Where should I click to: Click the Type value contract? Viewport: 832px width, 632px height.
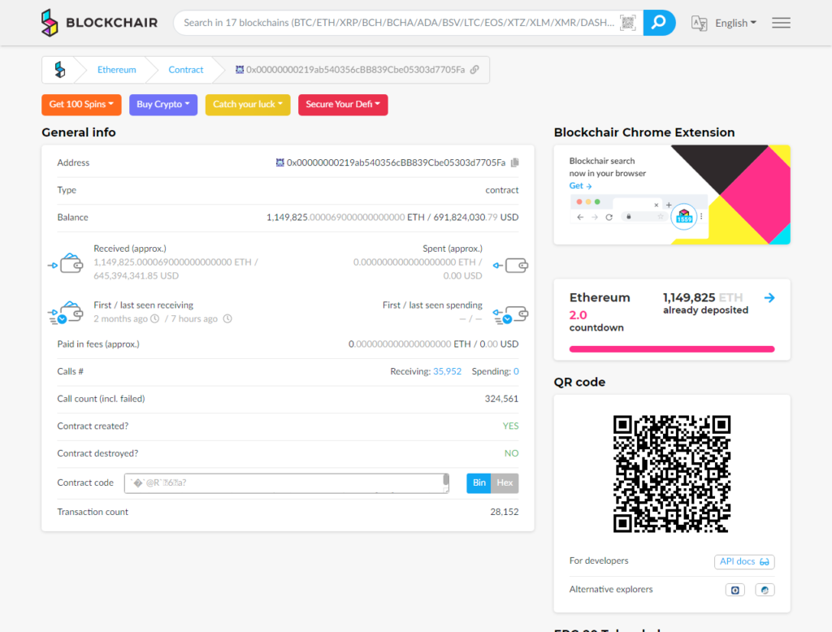(x=502, y=190)
